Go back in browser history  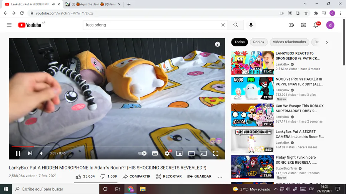tap(5, 13)
